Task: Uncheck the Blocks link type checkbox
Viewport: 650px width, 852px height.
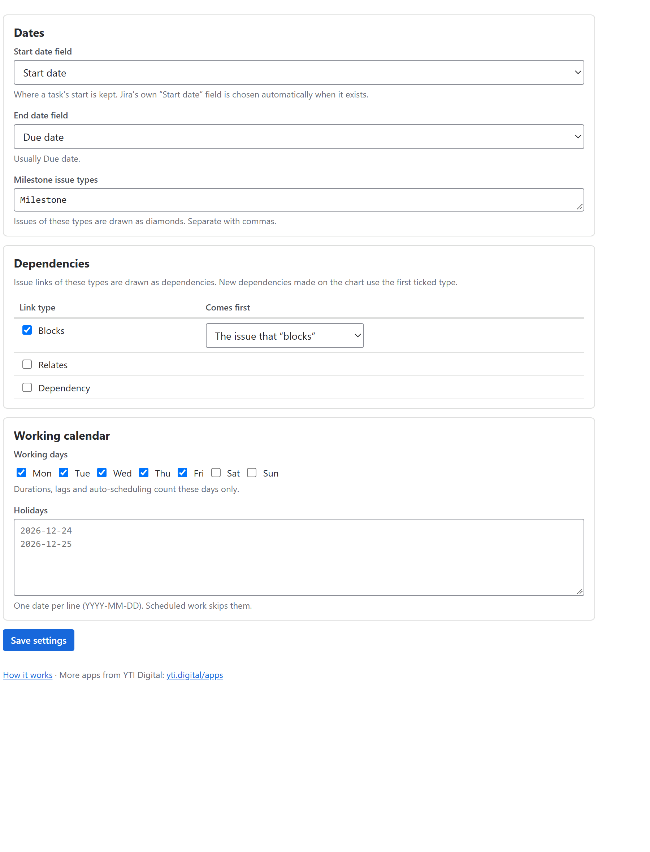Action: (x=27, y=330)
